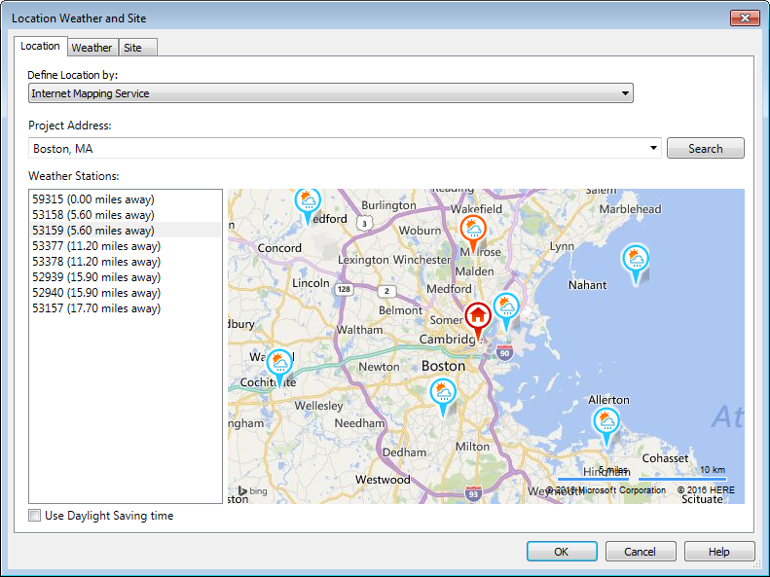Click the Wellesley label on the map
770x577 pixels.
pos(318,406)
